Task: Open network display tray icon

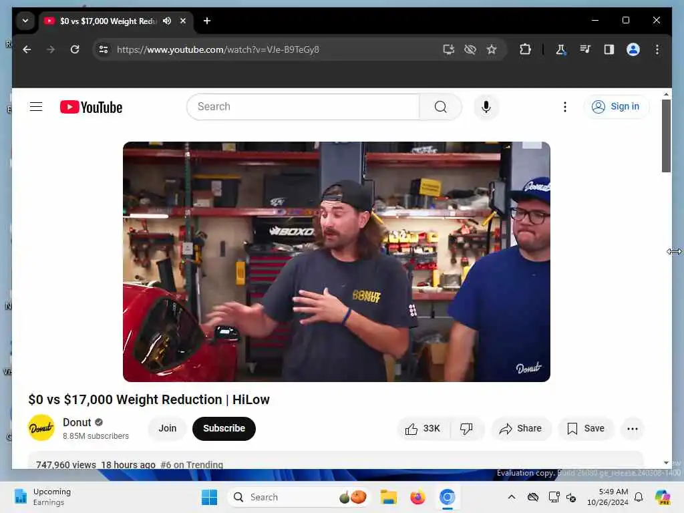Action: tap(554, 497)
